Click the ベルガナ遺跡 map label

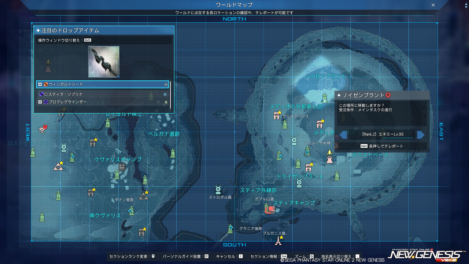pyautogui.click(x=164, y=134)
